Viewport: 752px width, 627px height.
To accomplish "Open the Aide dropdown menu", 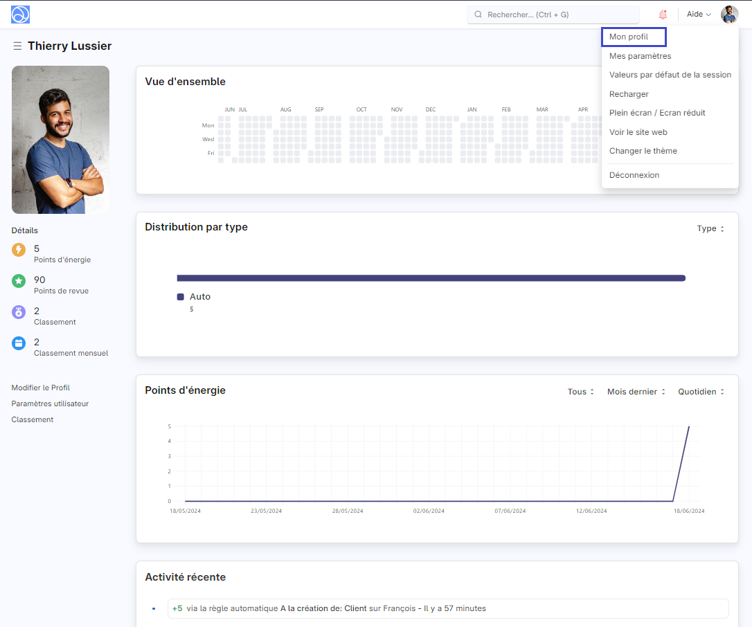I will pyautogui.click(x=698, y=15).
